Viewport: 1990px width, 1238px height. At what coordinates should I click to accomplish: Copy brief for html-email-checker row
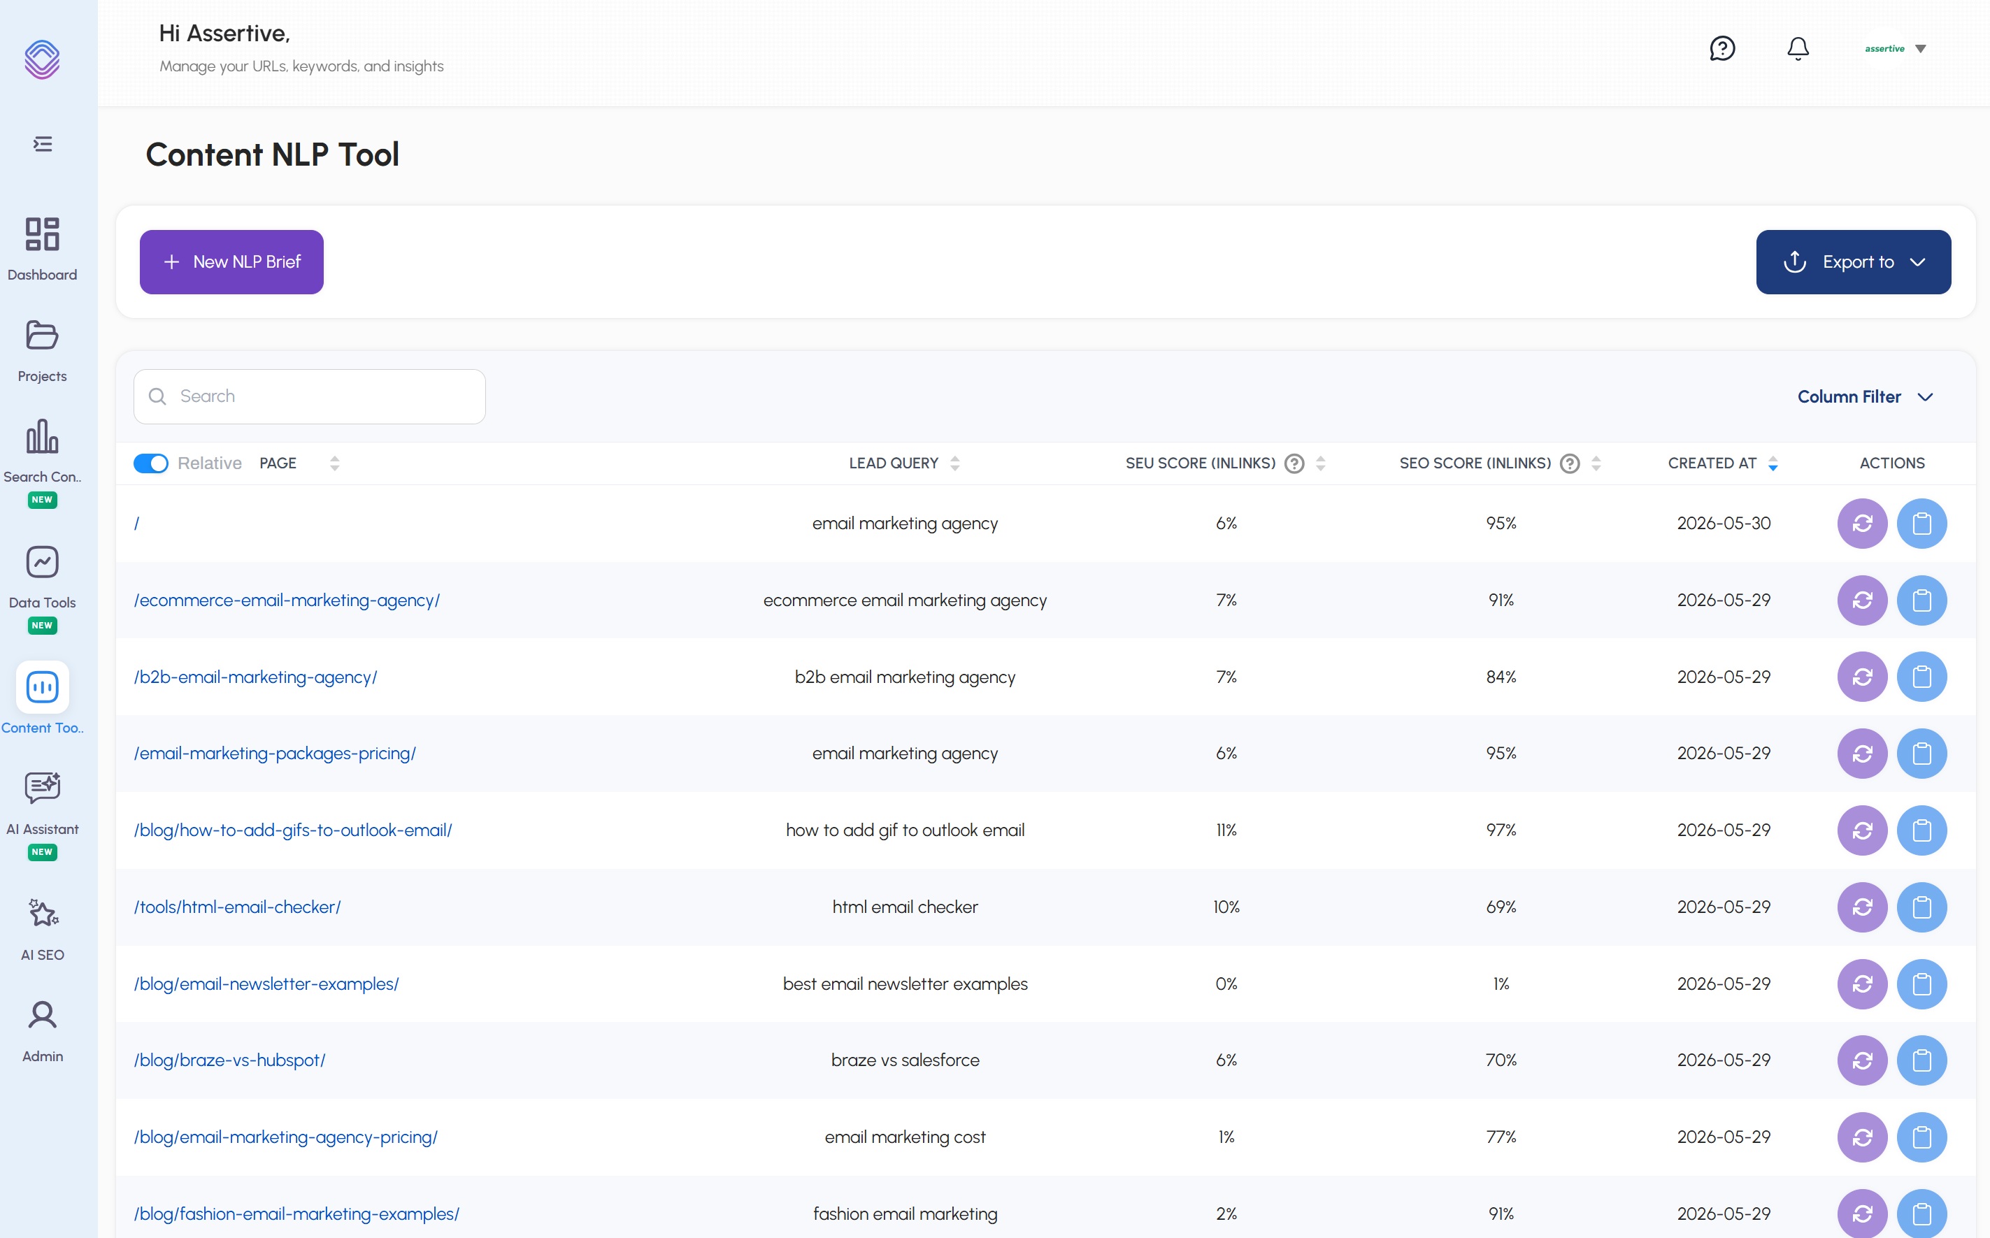click(x=1921, y=907)
